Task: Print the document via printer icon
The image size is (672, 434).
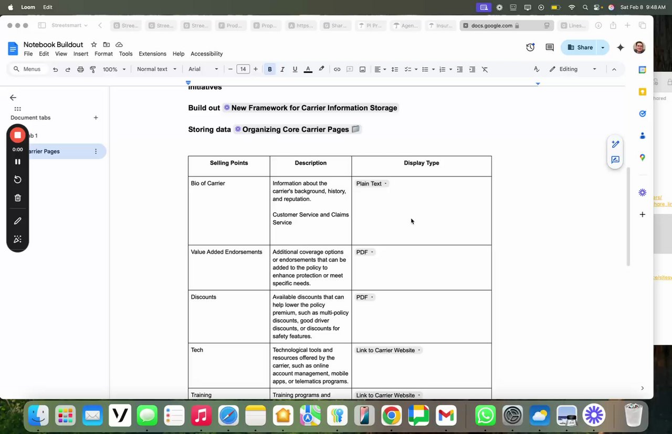Action: click(x=80, y=69)
